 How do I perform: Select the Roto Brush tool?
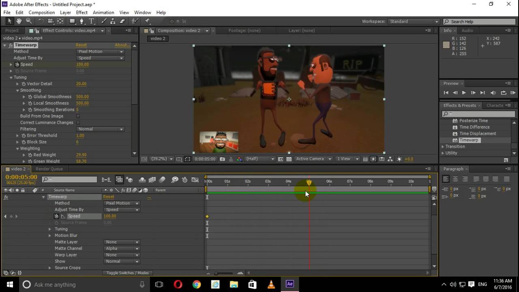click(135, 21)
